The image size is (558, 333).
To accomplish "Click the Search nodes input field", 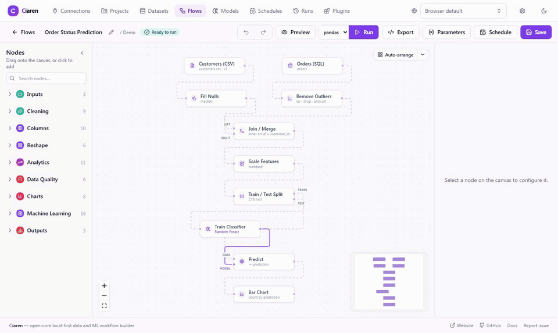I will (x=46, y=78).
